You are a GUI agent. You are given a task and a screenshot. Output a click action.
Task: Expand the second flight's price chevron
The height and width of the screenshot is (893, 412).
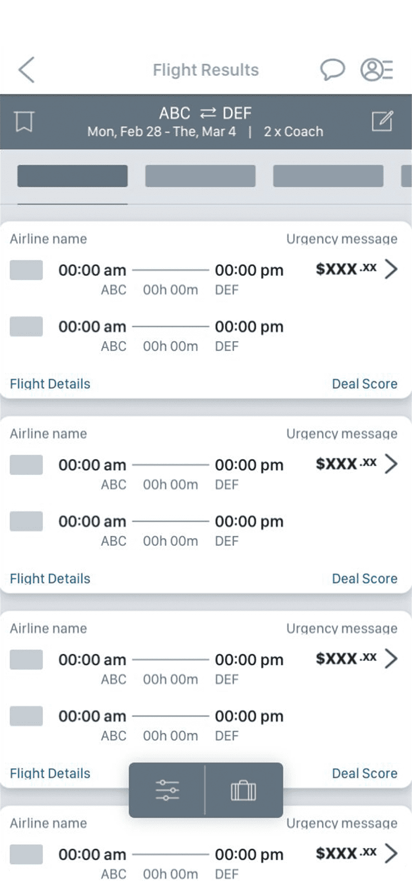pos(391,464)
